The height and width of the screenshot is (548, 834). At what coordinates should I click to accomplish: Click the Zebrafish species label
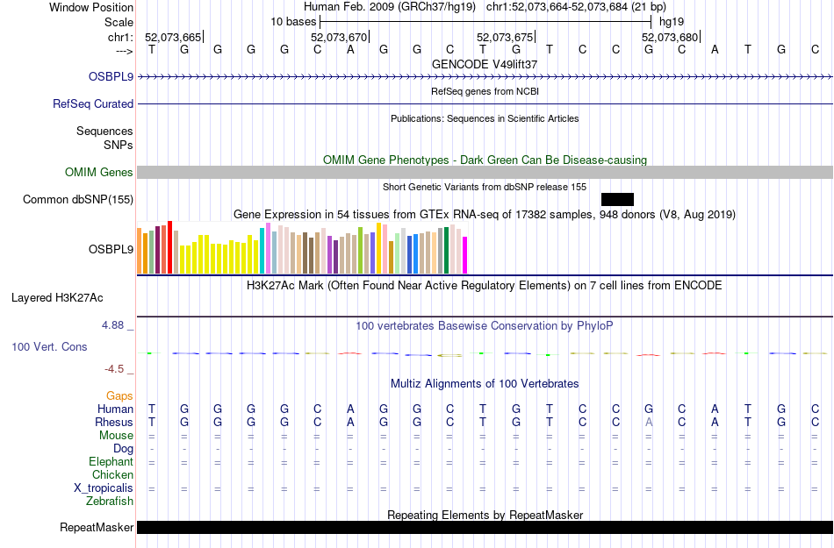[x=110, y=501]
